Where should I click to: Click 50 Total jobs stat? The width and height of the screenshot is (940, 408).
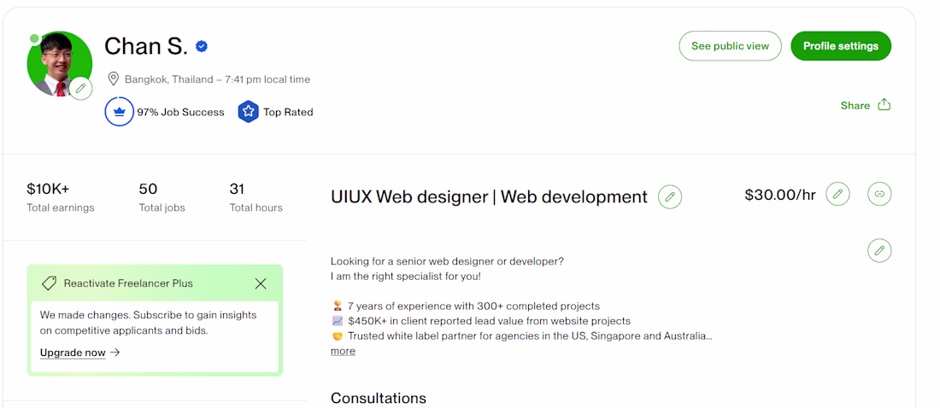(x=162, y=198)
